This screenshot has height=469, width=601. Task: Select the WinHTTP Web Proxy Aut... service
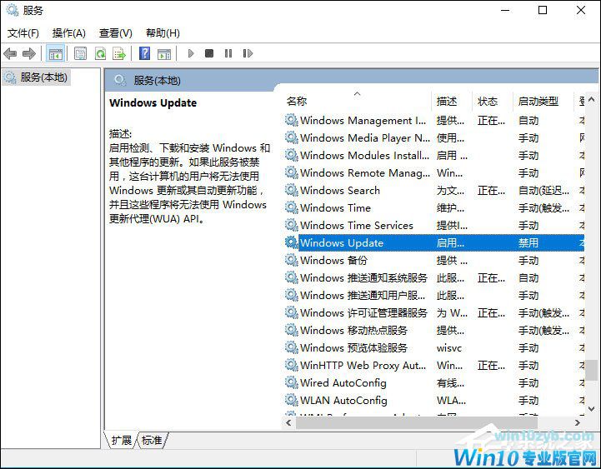(x=434, y=366)
